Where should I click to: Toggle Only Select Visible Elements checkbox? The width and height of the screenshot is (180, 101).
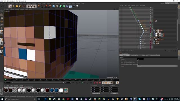pos(138,63)
